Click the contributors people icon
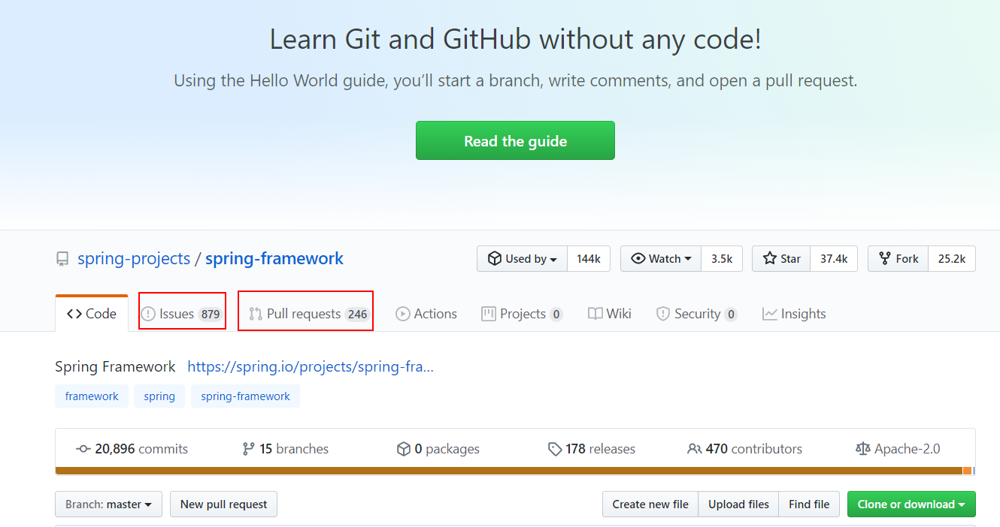The image size is (1000, 527). [x=695, y=449]
